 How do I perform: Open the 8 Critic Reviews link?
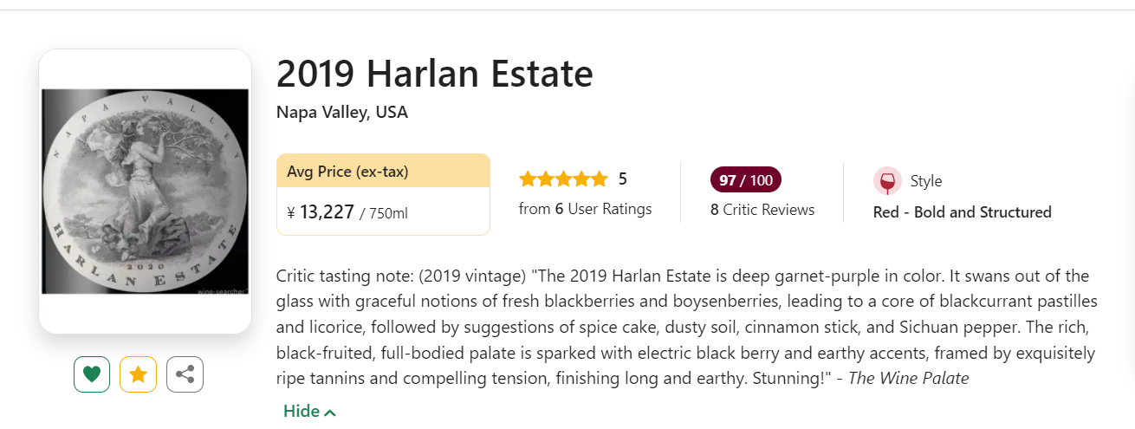762,210
